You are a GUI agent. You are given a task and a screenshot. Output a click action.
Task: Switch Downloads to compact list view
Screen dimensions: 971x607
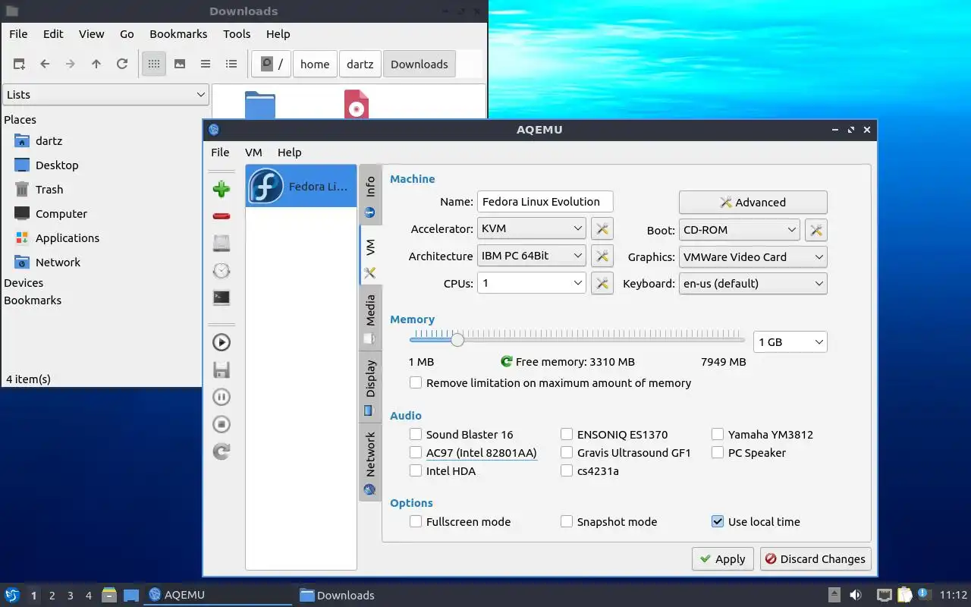pos(206,64)
